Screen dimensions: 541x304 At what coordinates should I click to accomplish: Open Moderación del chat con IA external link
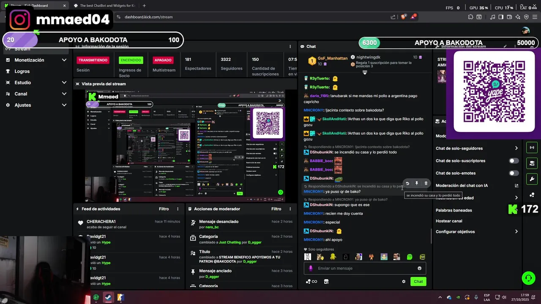516,185
